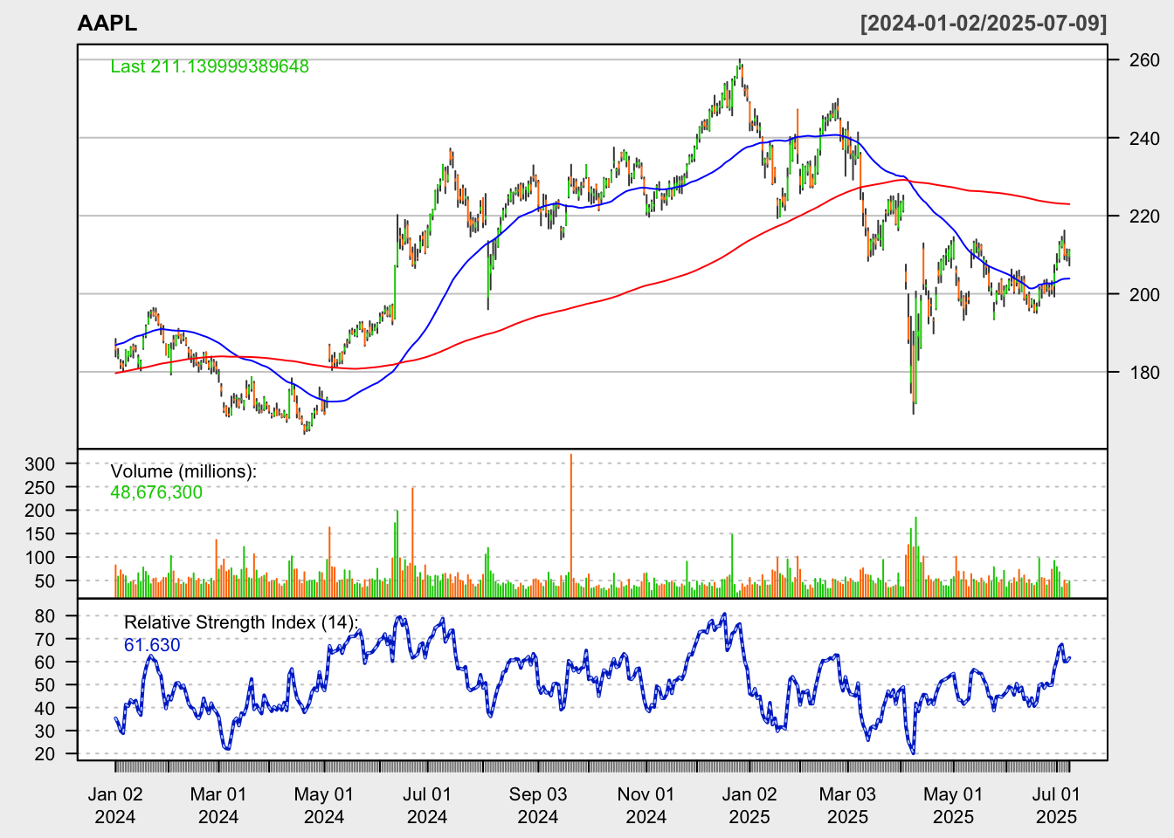1174x838 pixels.
Task: Click the 80 RSI axis label
Action: (x=45, y=615)
